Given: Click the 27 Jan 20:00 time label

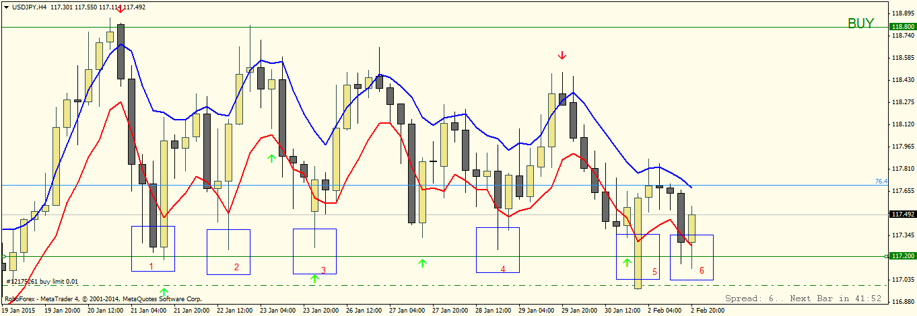Looking at the screenshot, I should [x=451, y=311].
